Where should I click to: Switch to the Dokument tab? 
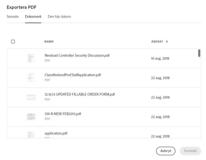[x=33, y=16]
